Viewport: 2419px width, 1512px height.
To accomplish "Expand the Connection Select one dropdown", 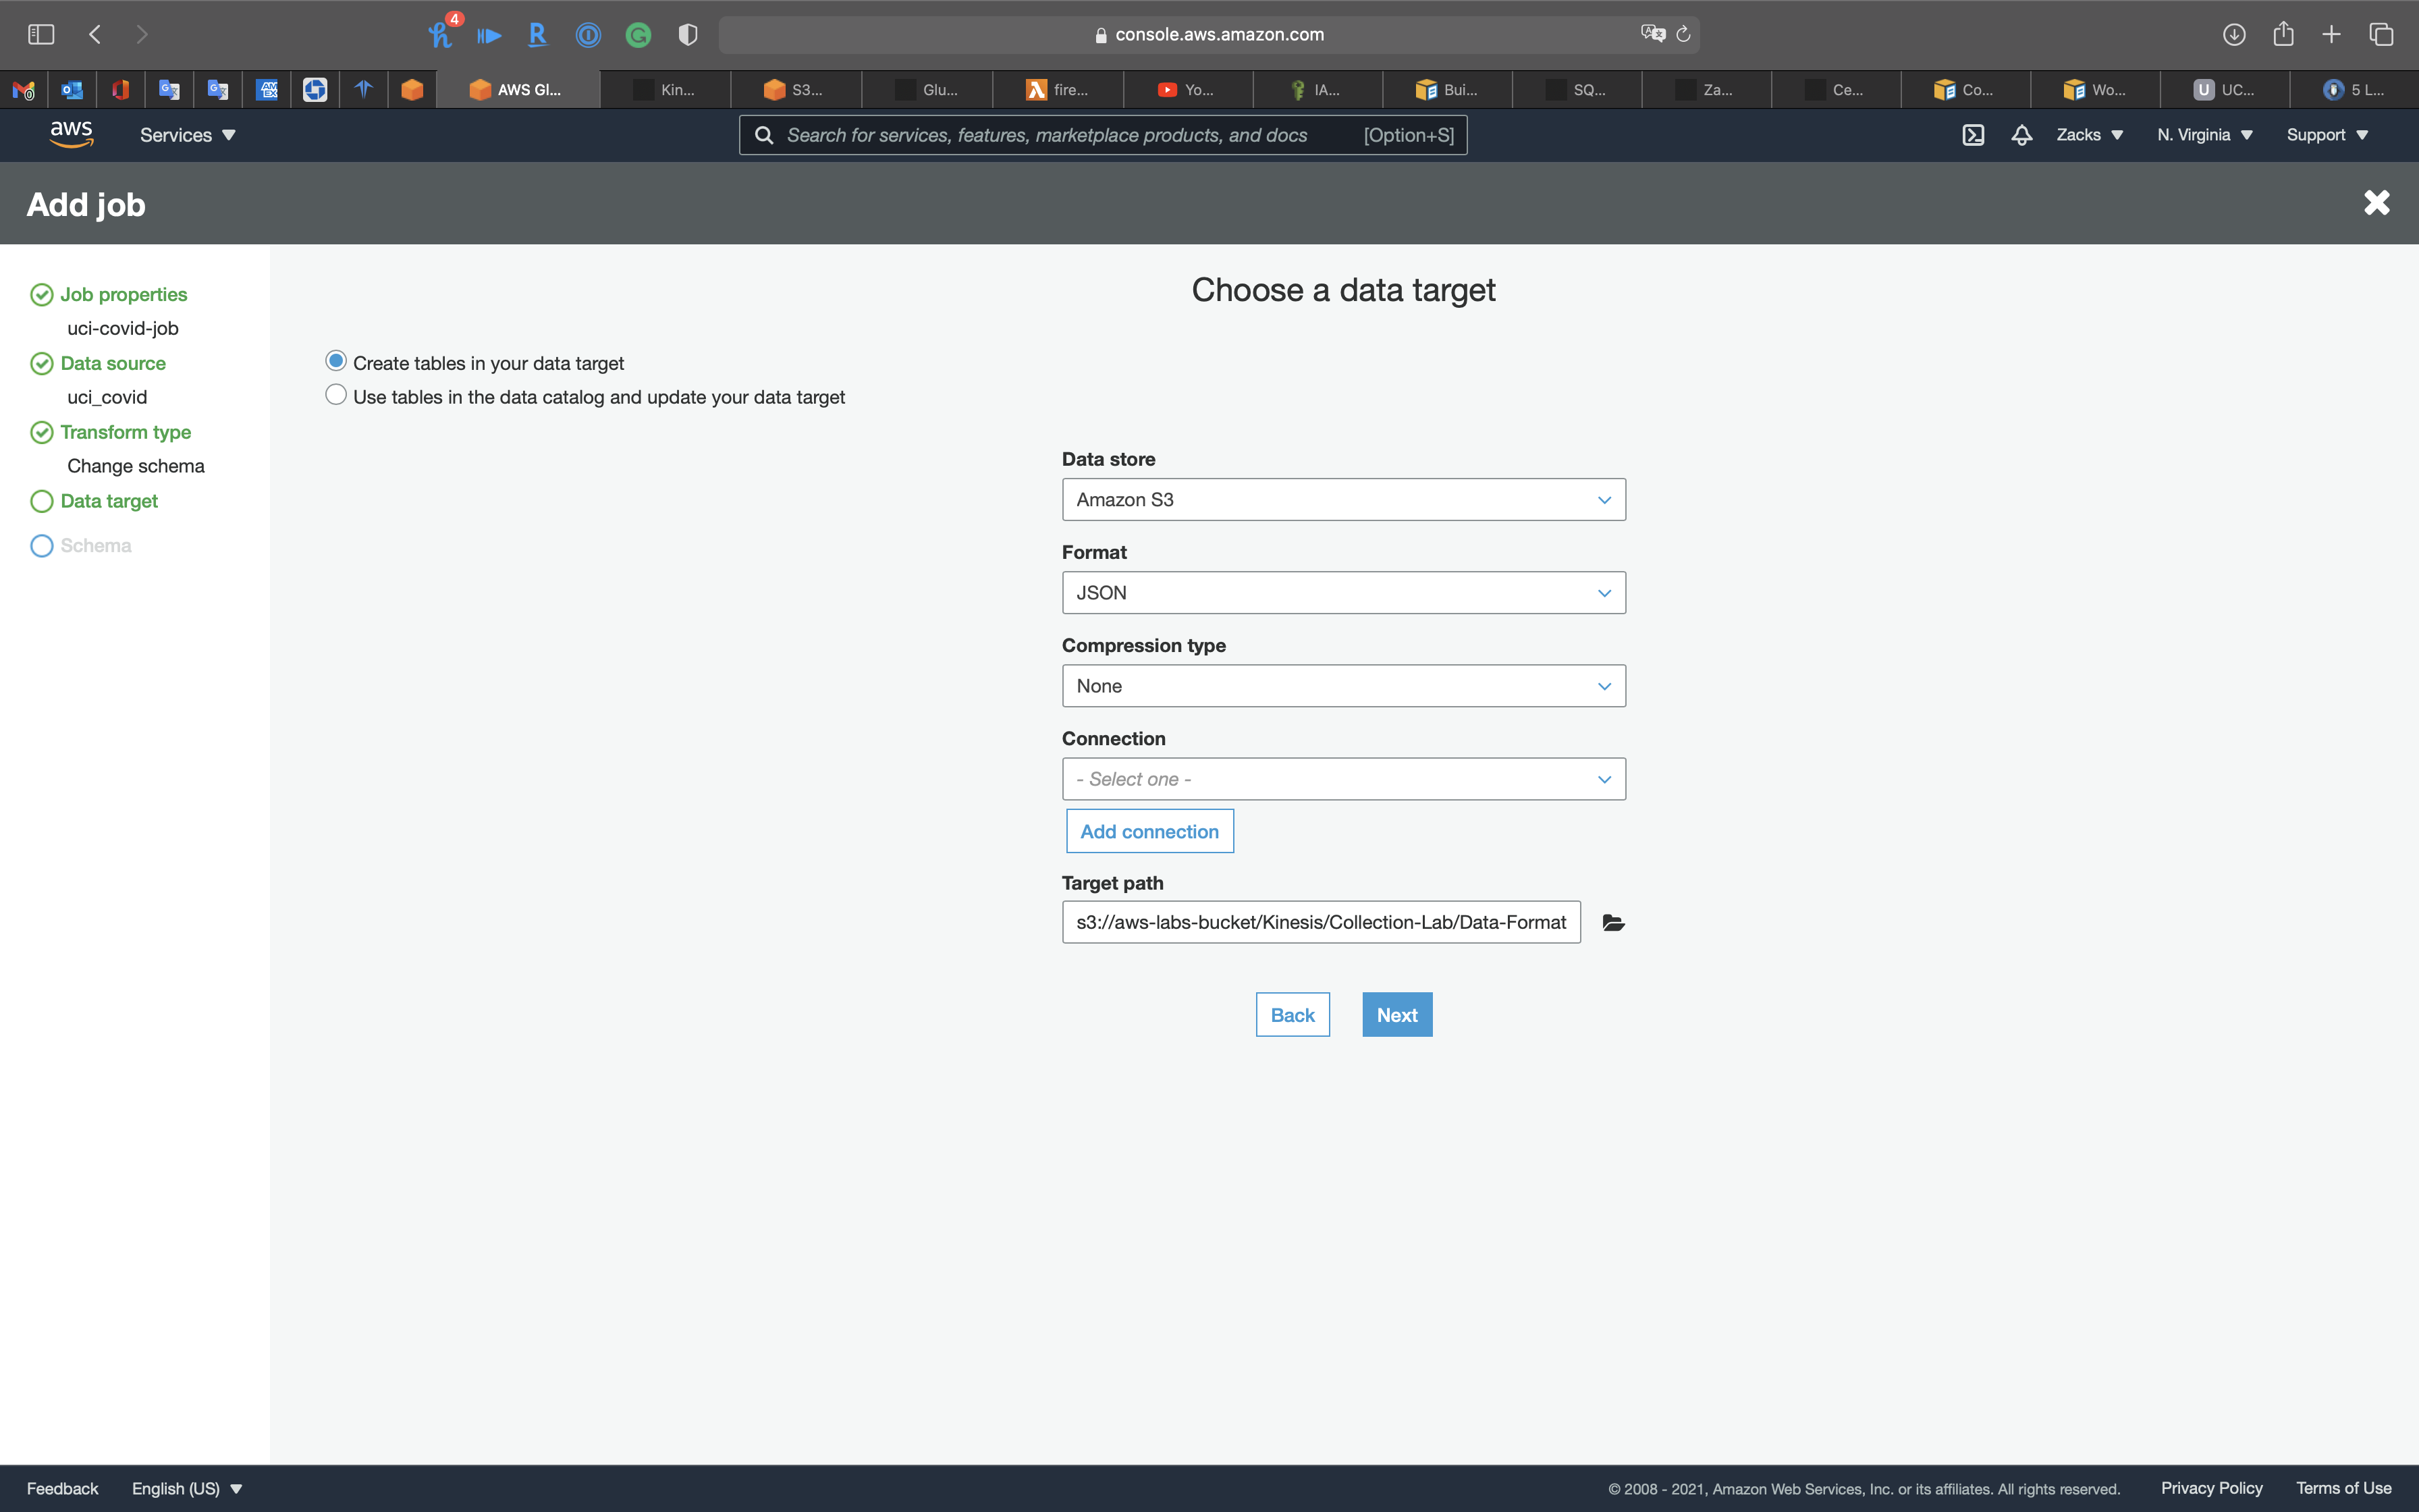I will pos(1342,779).
